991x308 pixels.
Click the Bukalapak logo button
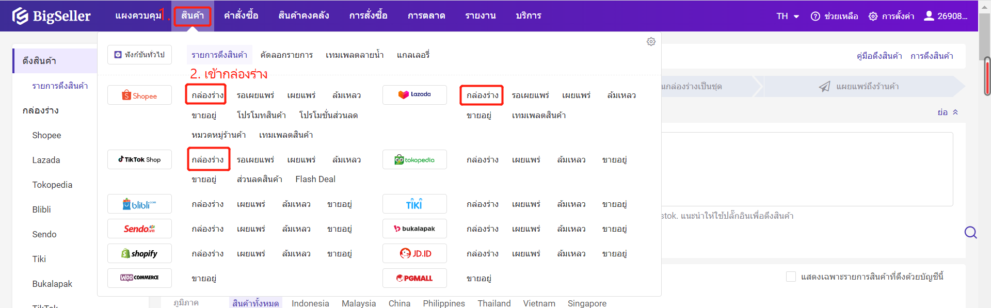tap(414, 229)
